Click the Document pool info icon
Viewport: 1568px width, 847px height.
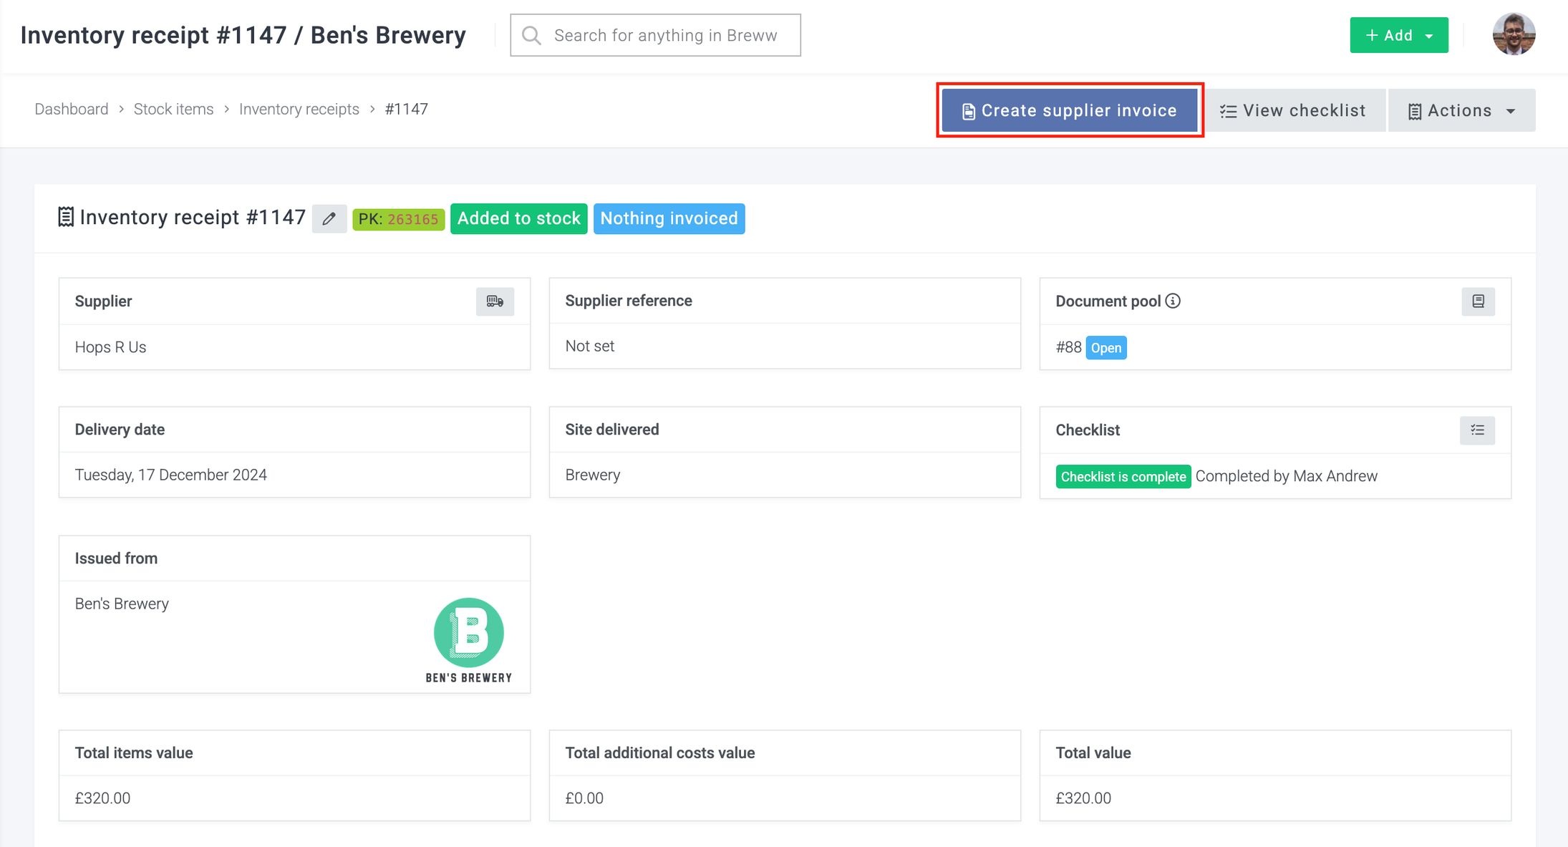(x=1173, y=301)
